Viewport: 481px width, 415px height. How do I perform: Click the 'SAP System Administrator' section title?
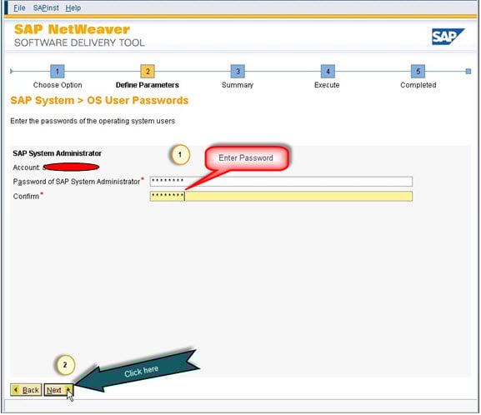pos(57,153)
